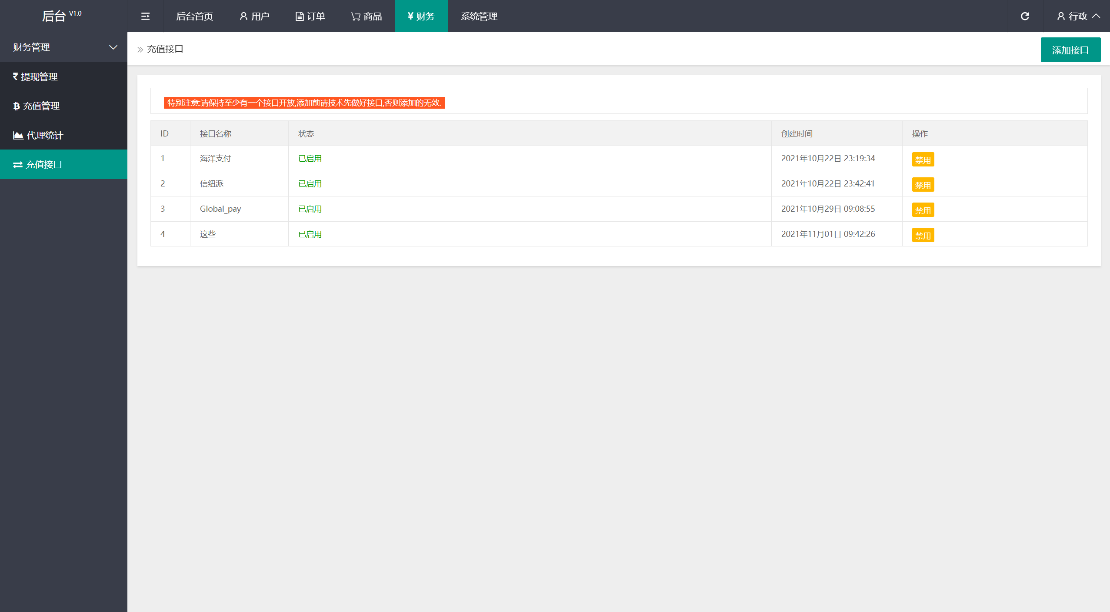Click the exchange arrows icon beside 充值接口

[x=18, y=165]
